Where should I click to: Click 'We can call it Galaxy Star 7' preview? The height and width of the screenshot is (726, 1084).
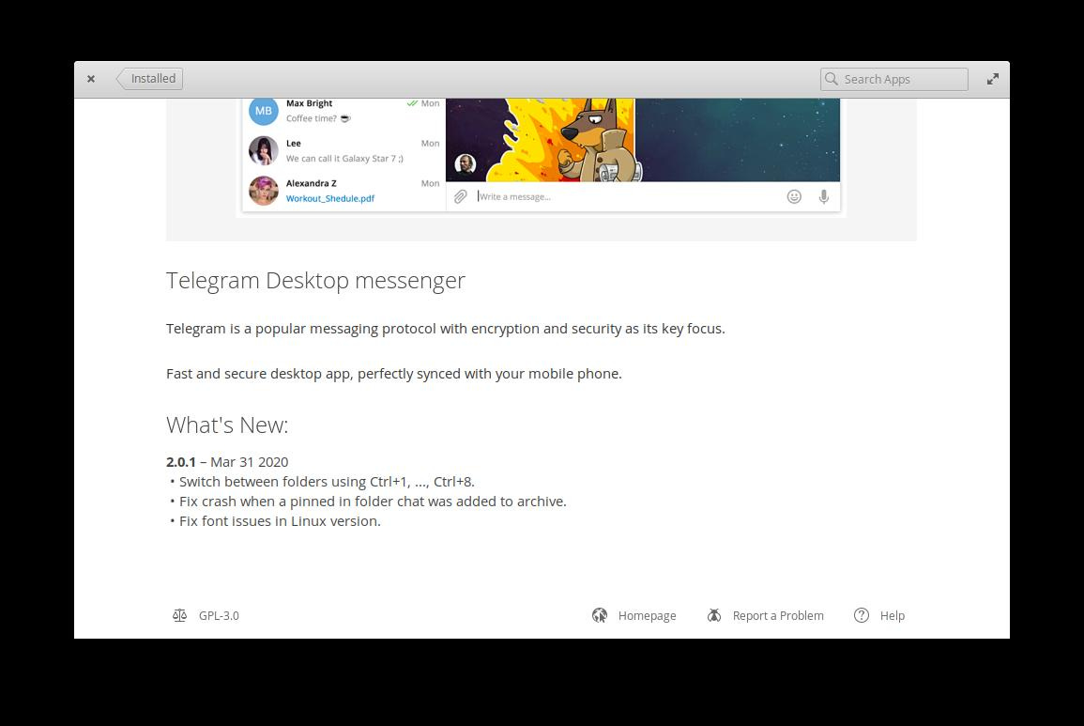coord(345,159)
